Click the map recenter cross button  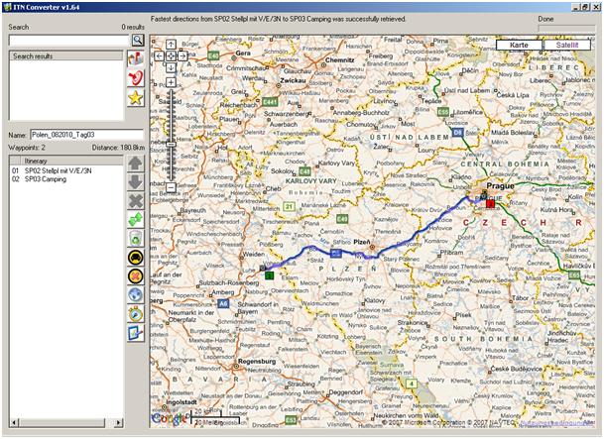pyautogui.click(x=171, y=55)
